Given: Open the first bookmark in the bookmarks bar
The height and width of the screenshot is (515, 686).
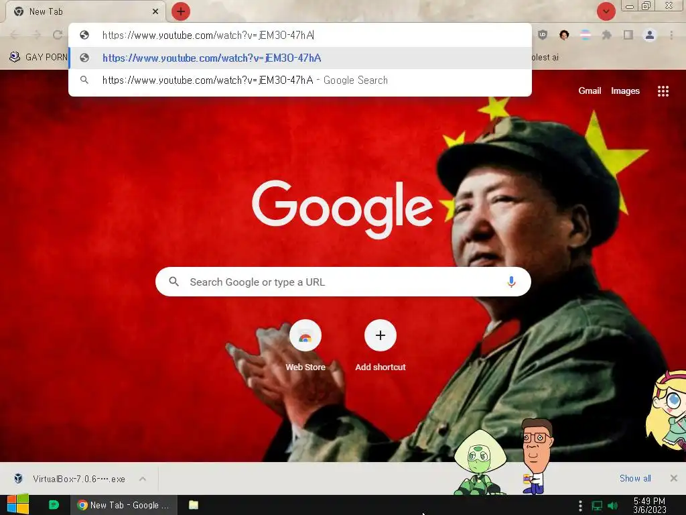Looking at the screenshot, I should [x=38, y=57].
